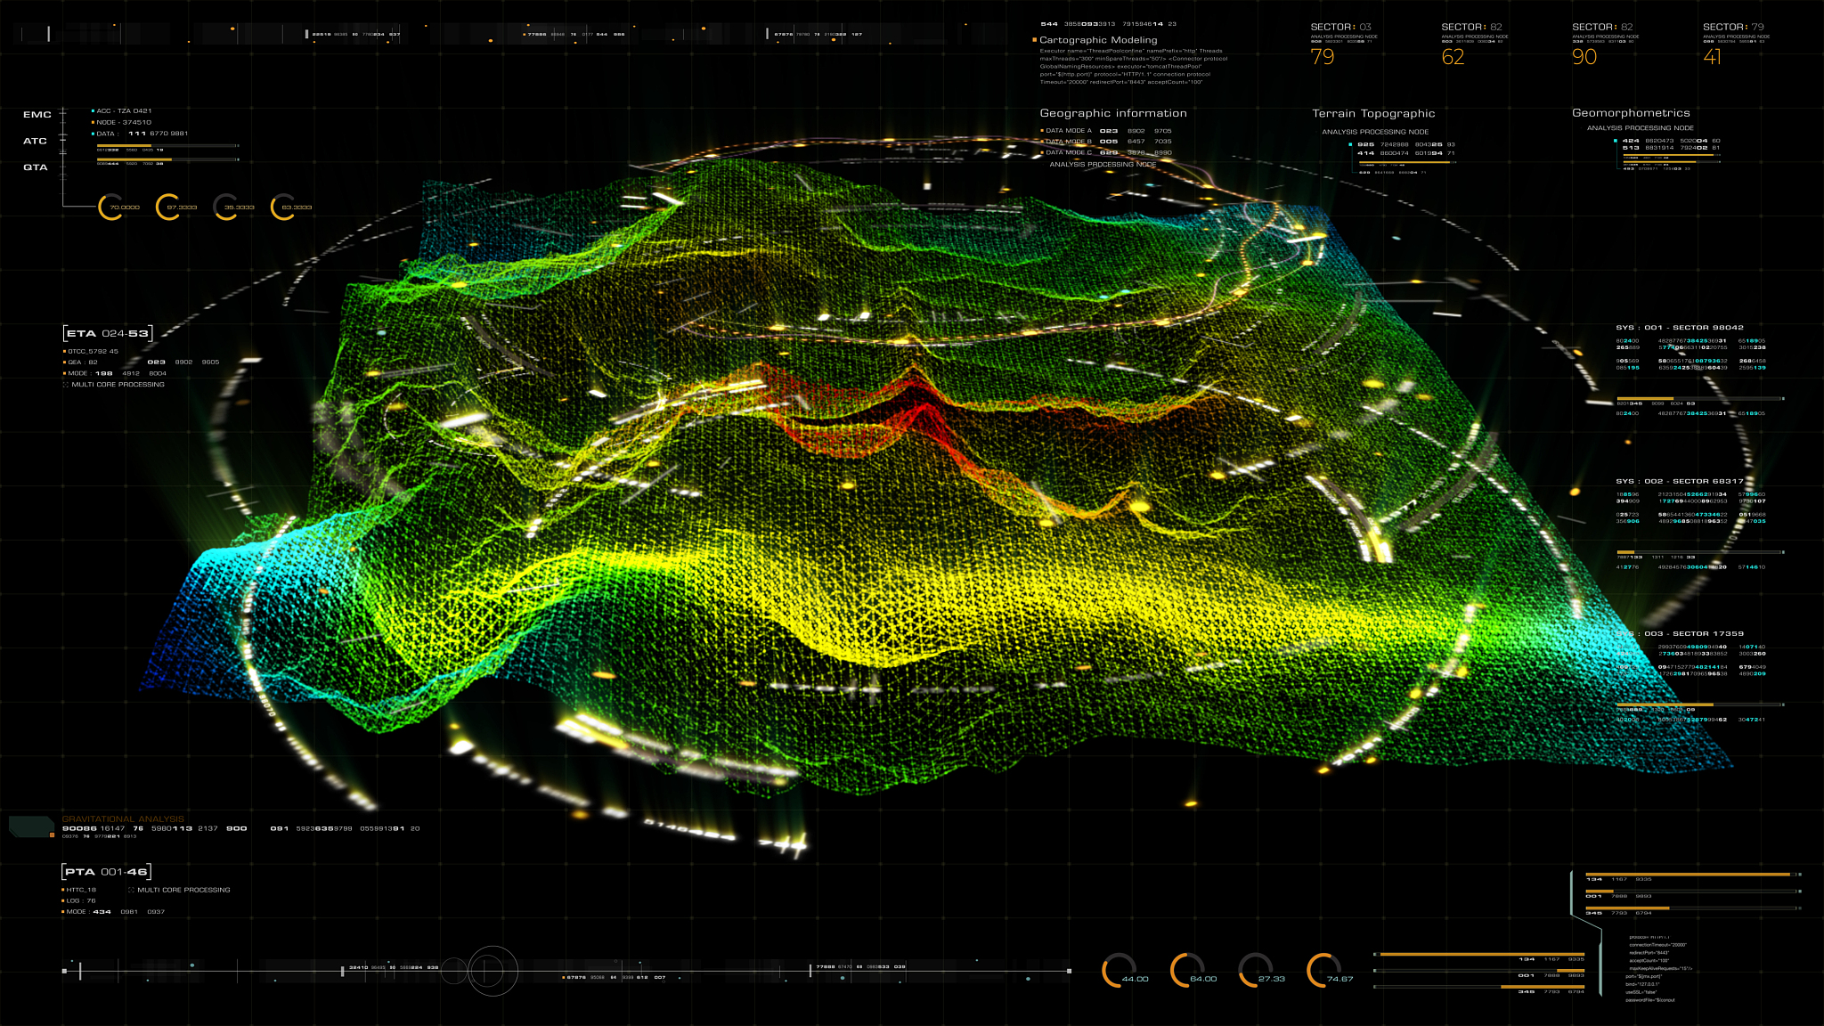1824x1026 pixels.
Task: Toggle Multi Core Processing under ETA 024-53
Action: click(x=66, y=385)
